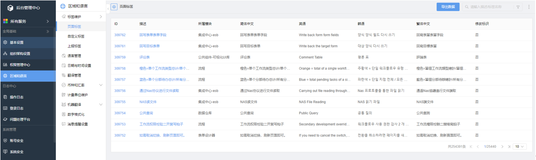The image size is (536, 160).
Task: Open 语言管理 menu item
Action: click(x=81, y=56)
